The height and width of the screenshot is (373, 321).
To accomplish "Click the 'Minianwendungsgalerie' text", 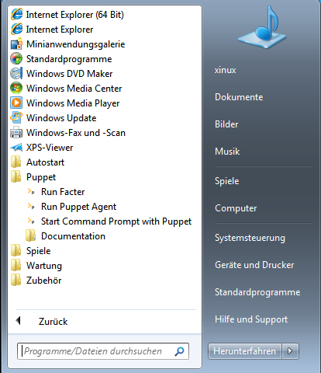I will [x=75, y=44].
